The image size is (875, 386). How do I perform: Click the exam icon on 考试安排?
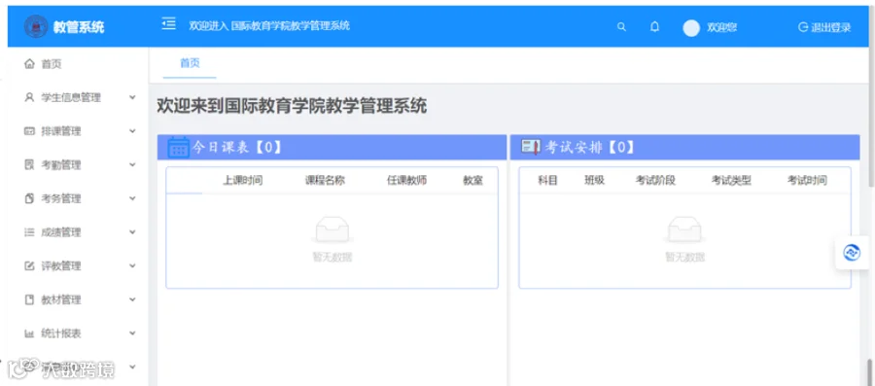click(531, 147)
